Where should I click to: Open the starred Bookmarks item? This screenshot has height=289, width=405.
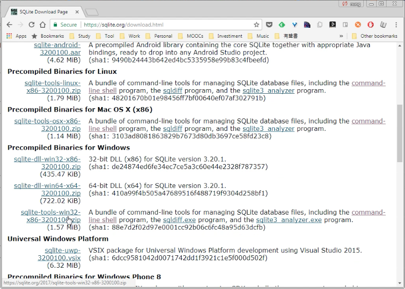click(48, 36)
